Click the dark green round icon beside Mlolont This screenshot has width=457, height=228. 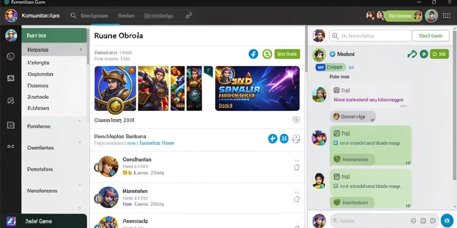coord(424,54)
